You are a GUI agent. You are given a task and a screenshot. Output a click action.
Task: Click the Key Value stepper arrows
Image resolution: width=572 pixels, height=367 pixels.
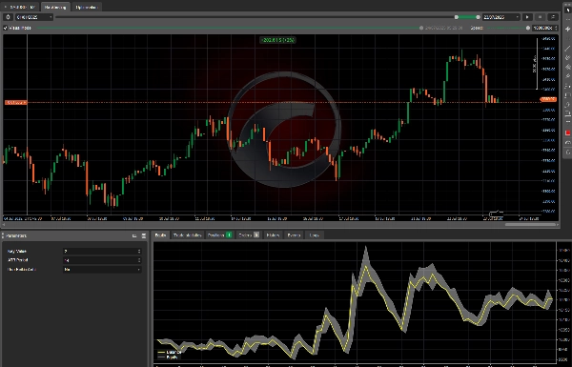click(x=139, y=252)
